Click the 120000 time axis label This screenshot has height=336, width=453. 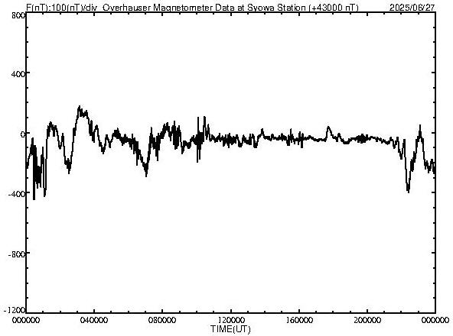click(x=230, y=320)
